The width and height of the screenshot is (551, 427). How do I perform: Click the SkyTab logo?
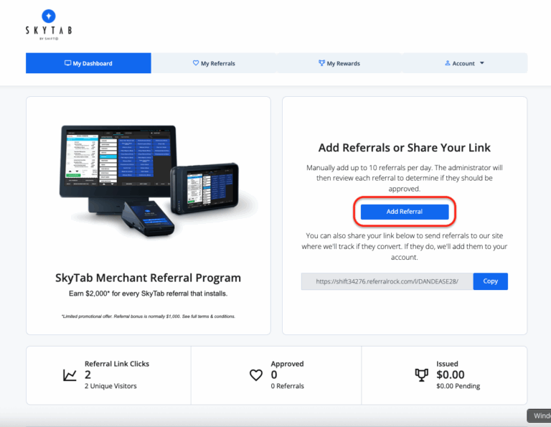point(49,24)
